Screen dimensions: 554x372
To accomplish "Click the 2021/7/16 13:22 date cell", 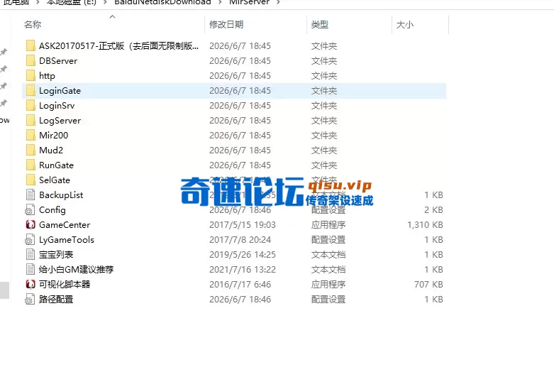I will click(243, 270).
